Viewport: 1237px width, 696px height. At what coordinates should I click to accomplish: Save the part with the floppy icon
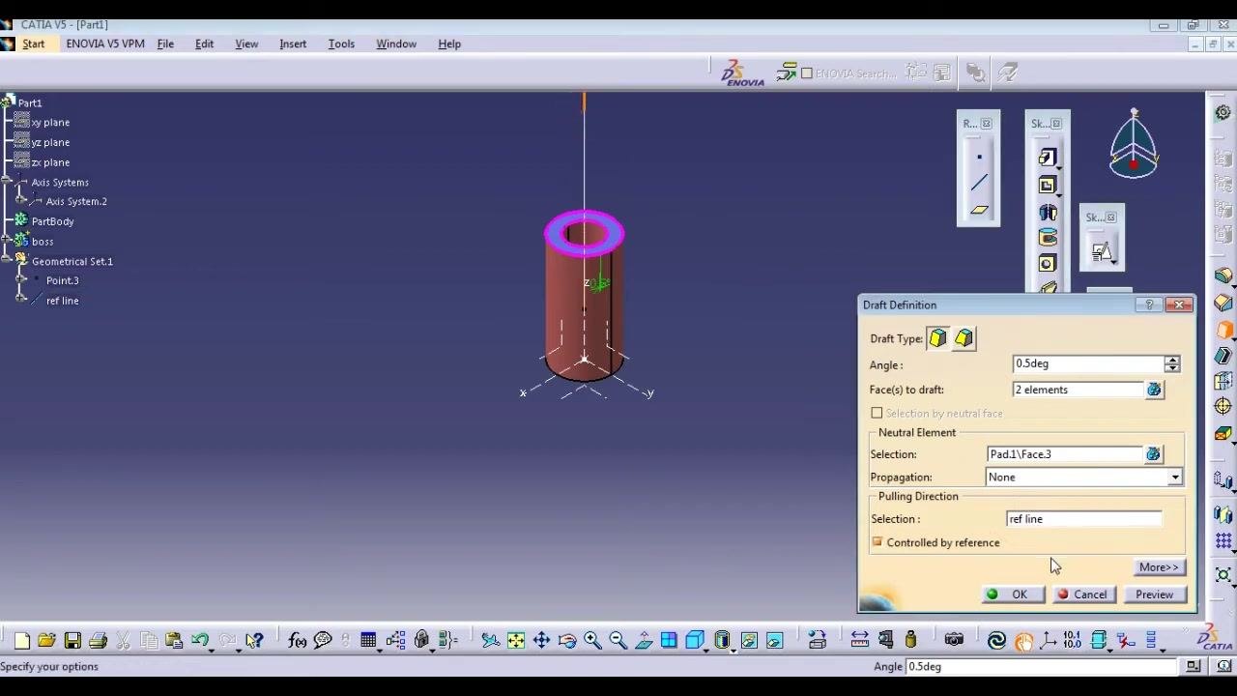click(x=72, y=640)
